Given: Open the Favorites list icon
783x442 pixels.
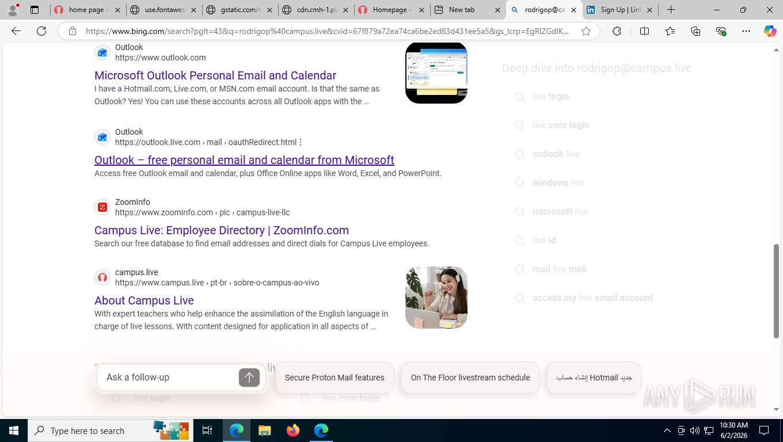Looking at the screenshot, I should [670, 31].
